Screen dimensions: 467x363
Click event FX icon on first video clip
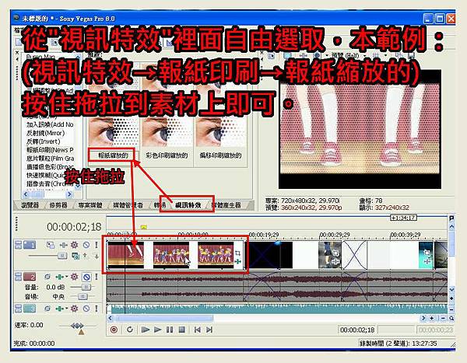coord(237,261)
